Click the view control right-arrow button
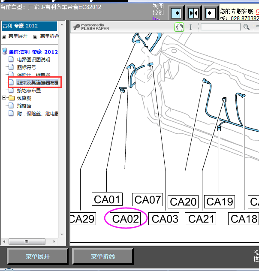 coord(176,13)
